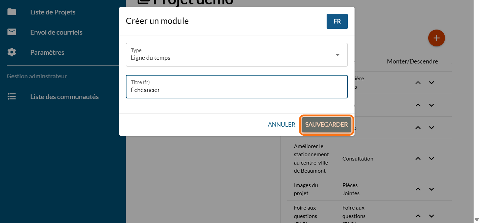Click ANNULER to cancel module creation

coord(281,125)
